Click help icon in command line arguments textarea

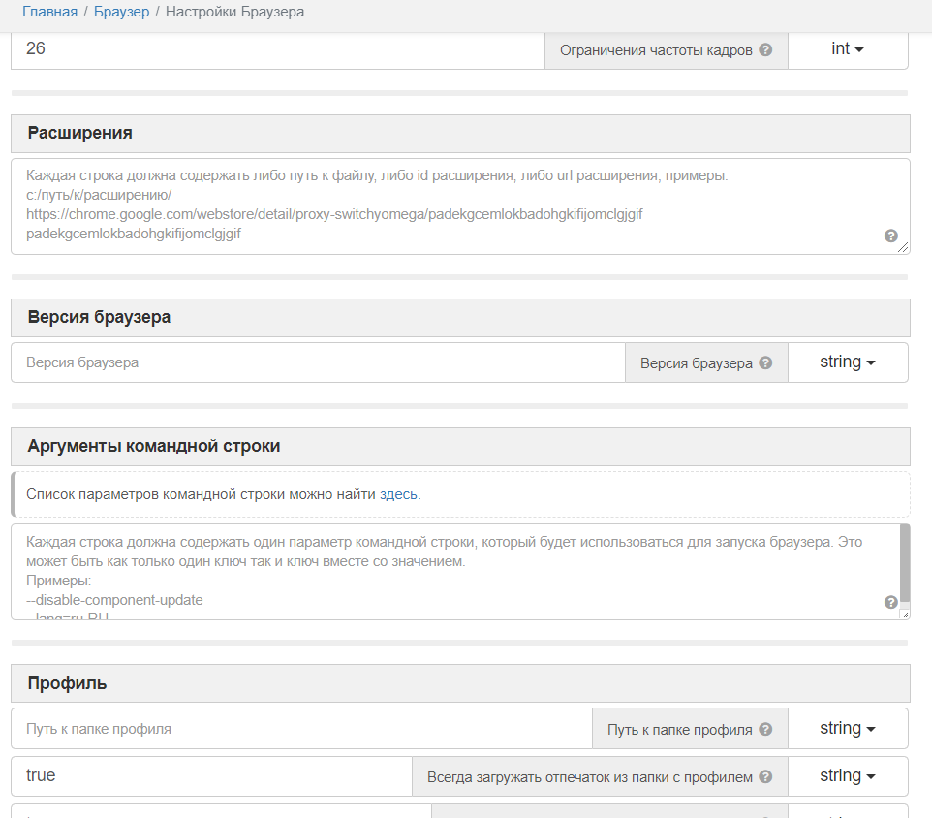tap(891, 602)
